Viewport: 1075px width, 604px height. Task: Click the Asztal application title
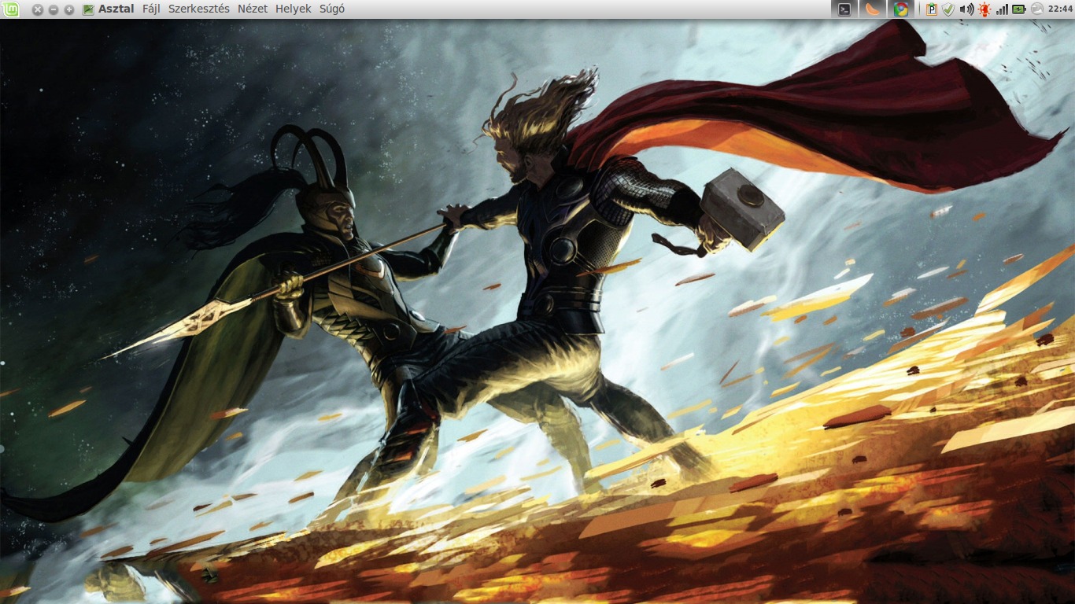tap(116, 9)
